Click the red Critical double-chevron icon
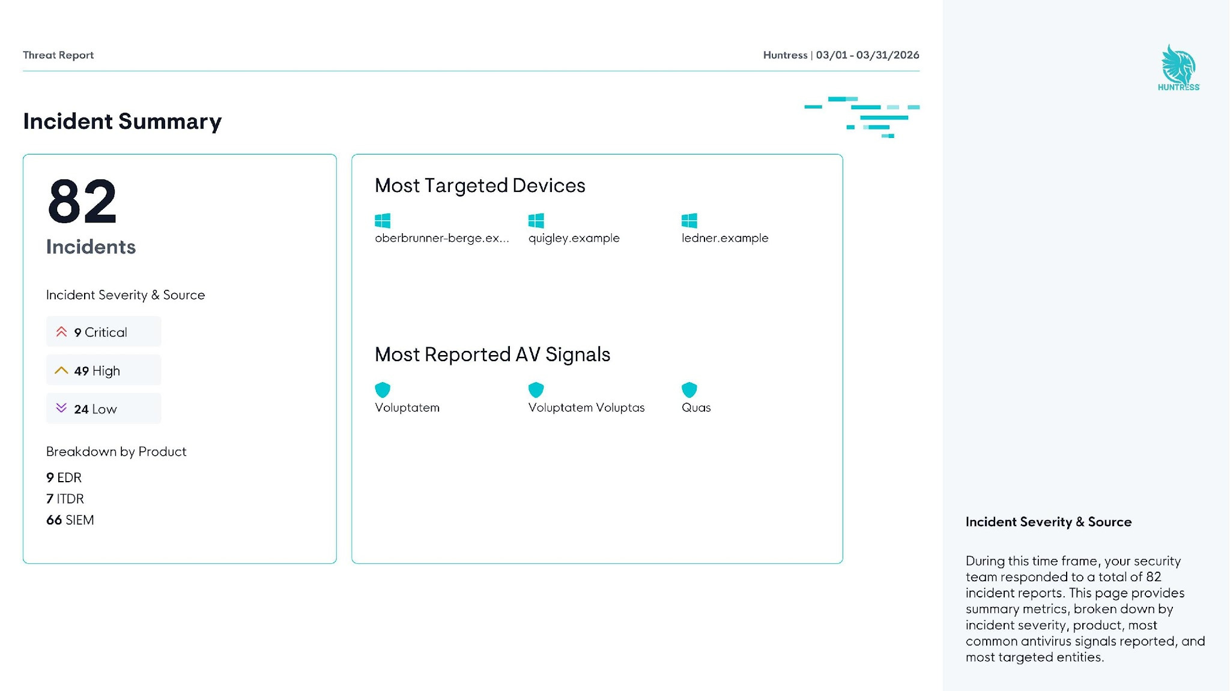This screenshot has height=691, width=1230. (61, 332)
